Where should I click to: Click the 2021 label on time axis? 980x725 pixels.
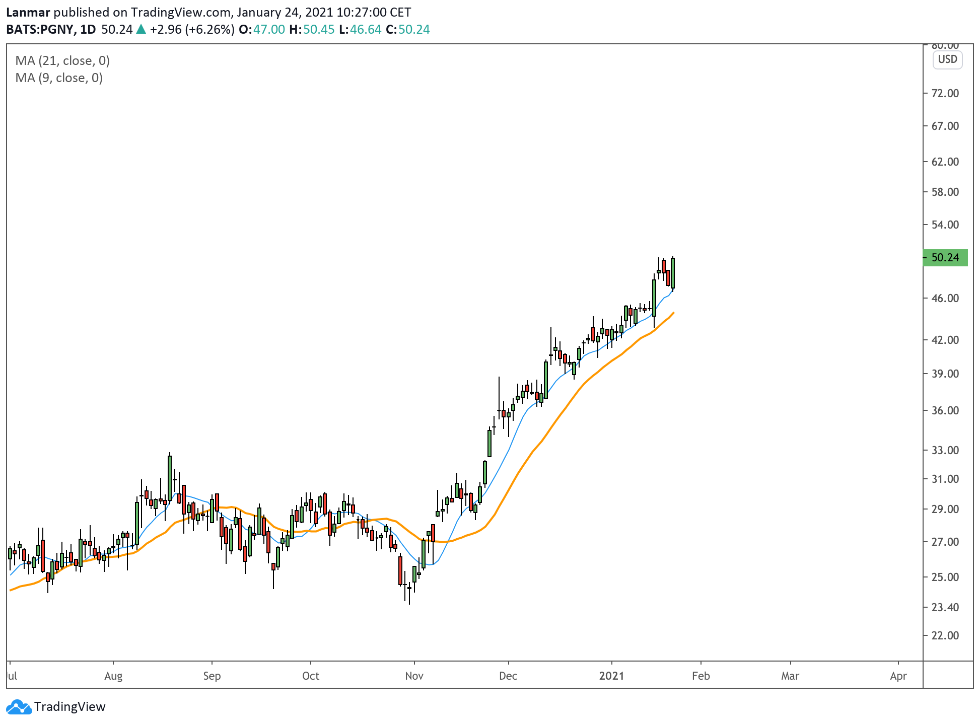coord(611,676)
